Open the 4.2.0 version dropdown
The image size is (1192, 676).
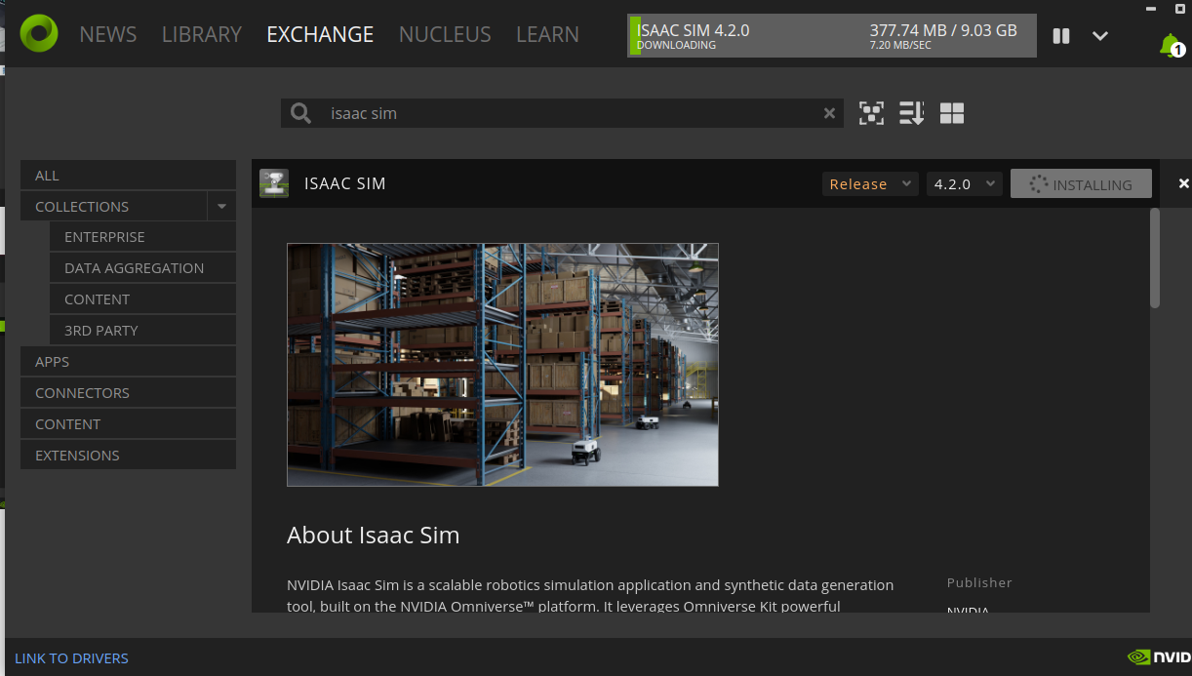click(x=964, y=183)
